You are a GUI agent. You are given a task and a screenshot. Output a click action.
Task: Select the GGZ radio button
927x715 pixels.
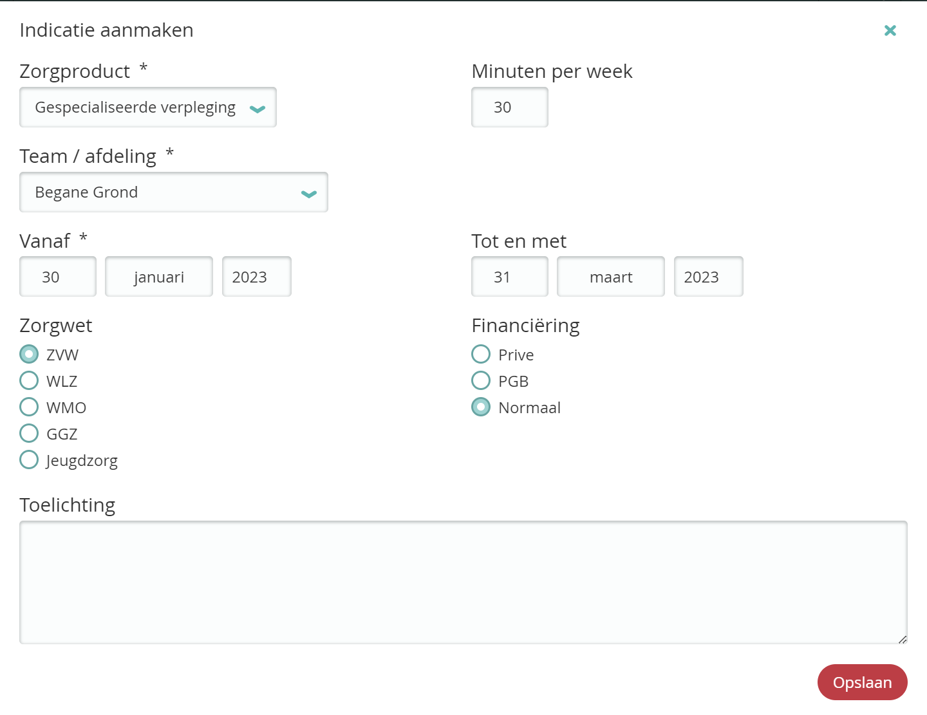(29, 434)
